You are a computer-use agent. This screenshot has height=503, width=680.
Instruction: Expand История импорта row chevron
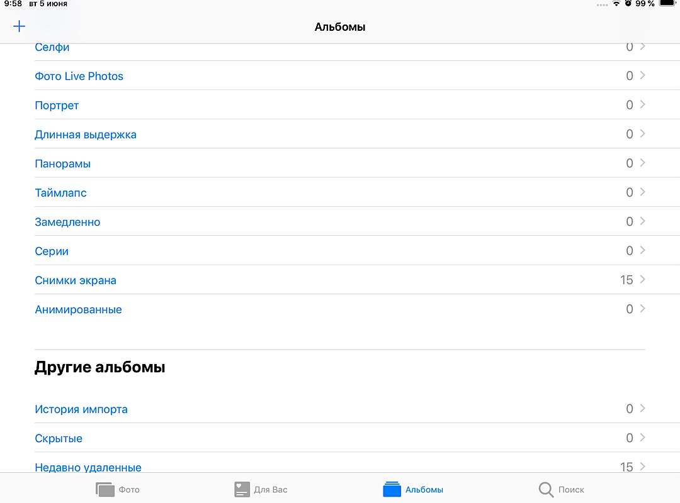tap(642, 409)
